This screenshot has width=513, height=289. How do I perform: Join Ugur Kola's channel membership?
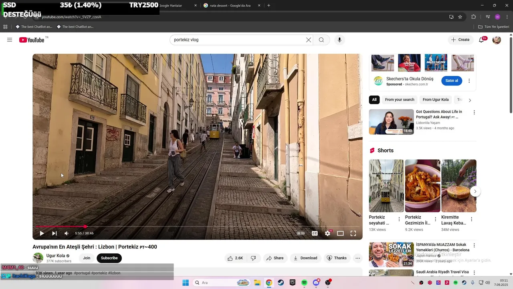pyautogui.click(x=87, y=258)
